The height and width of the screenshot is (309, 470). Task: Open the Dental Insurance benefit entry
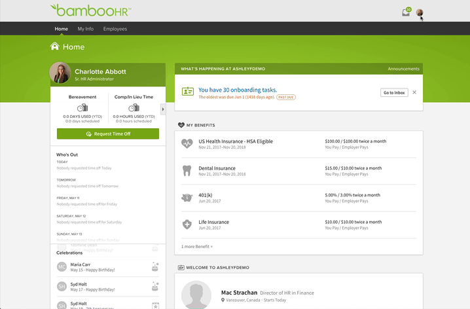pos(217,168)
